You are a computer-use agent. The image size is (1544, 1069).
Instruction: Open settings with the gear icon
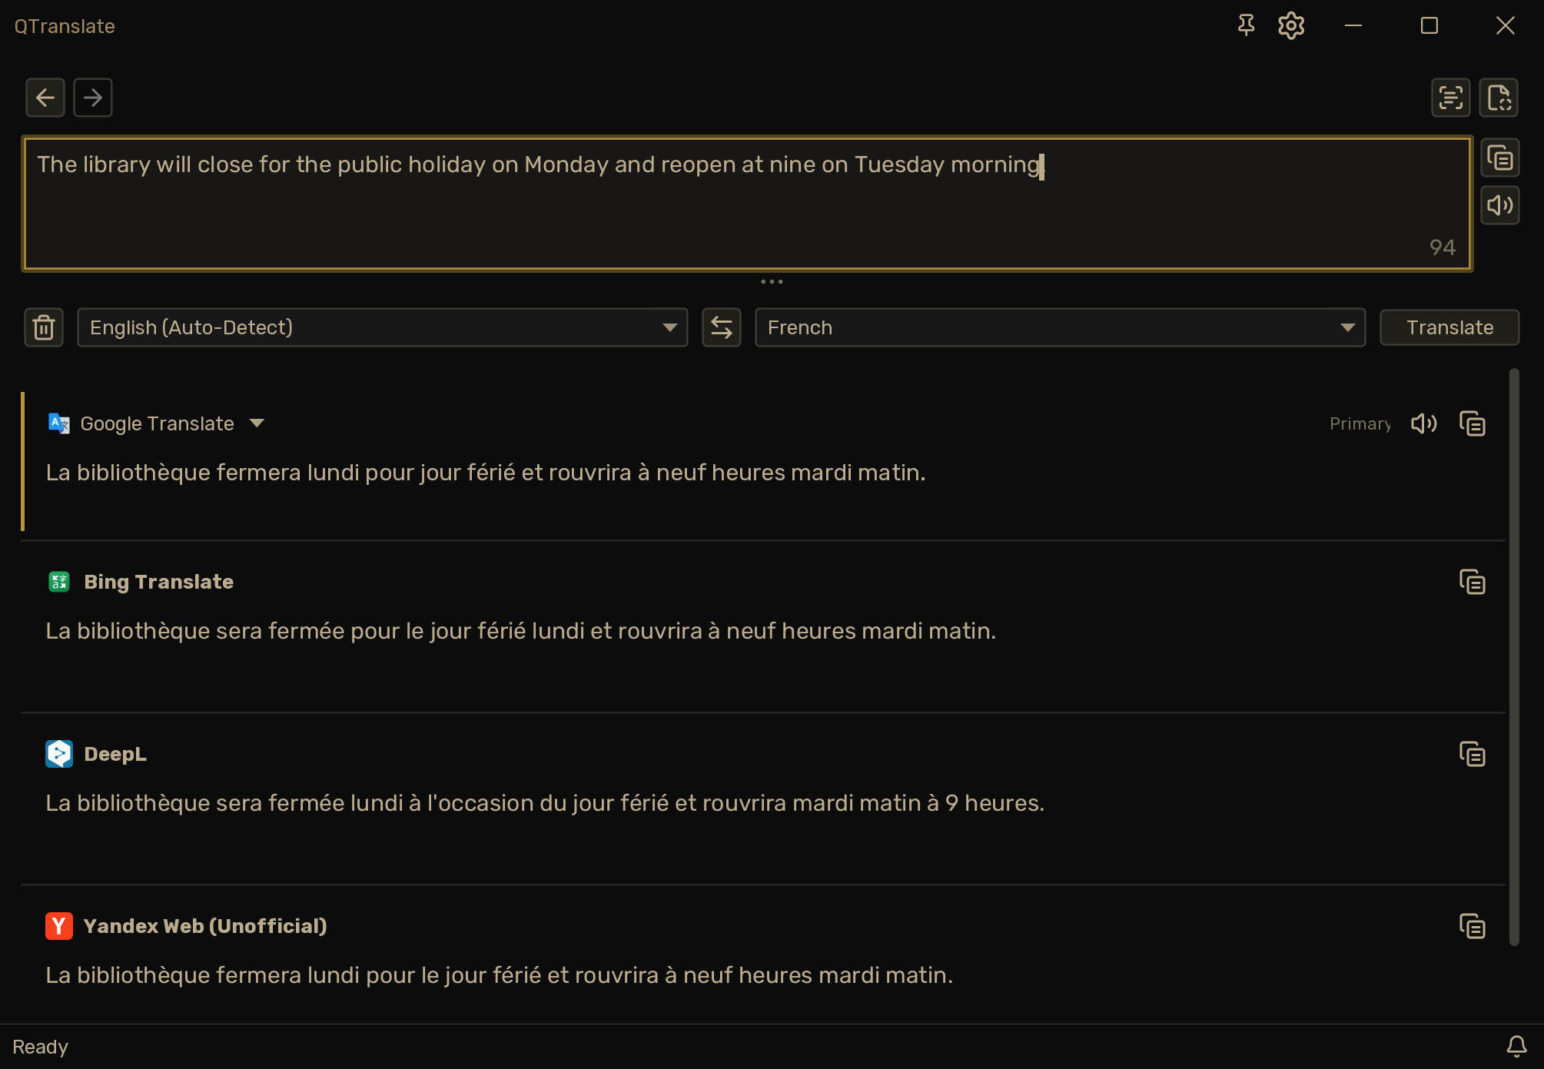coord(1291,25)
